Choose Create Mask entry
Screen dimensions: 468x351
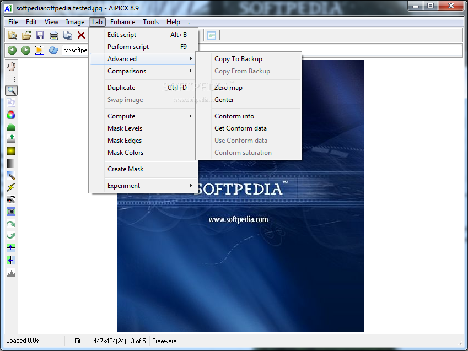coord(143,169)
